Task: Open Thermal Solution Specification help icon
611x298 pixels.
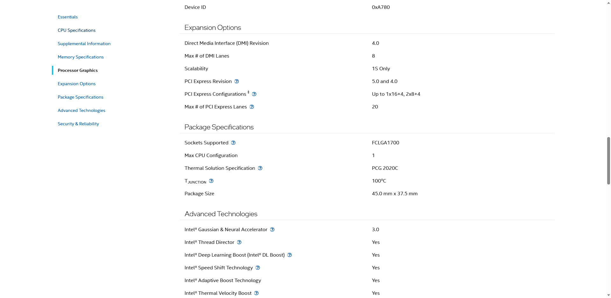Action: pos(260,168)
